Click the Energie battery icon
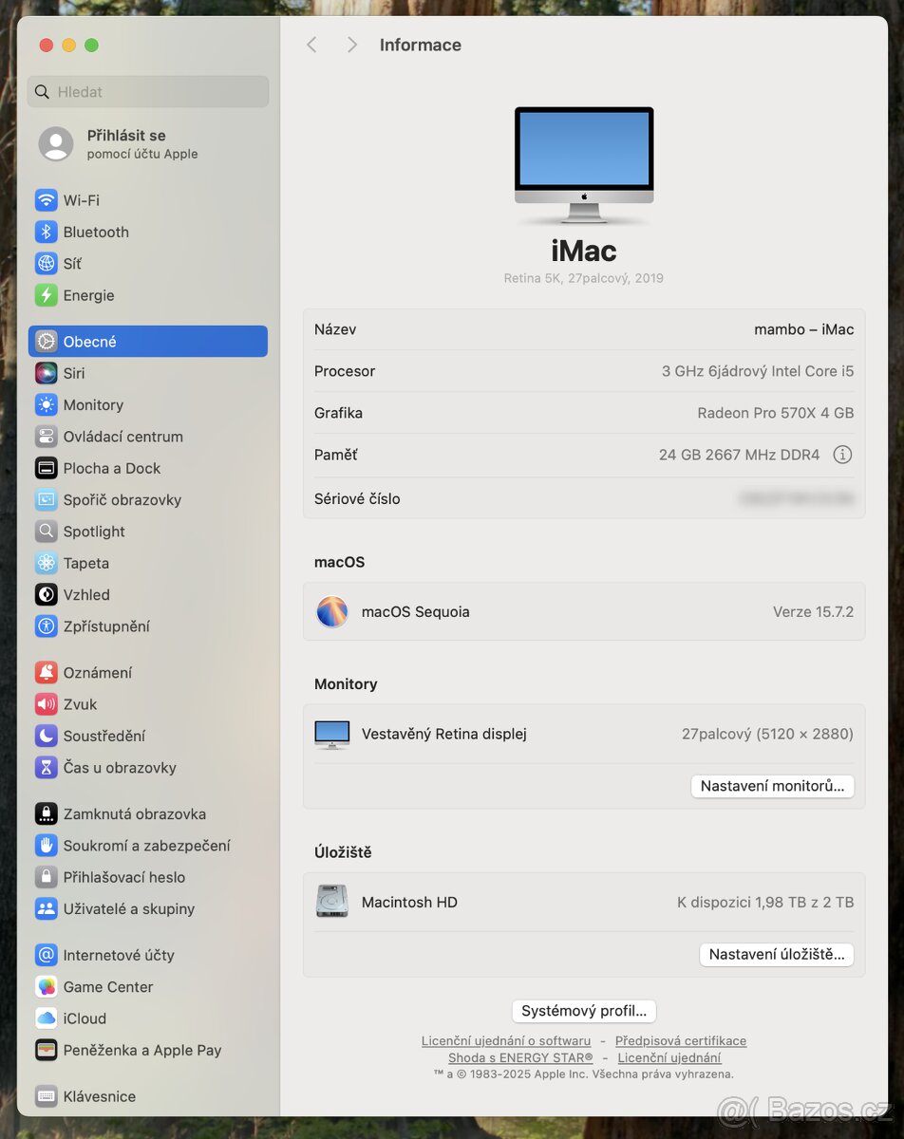The height and width of the screenshot is (1139, 904). 46,295
